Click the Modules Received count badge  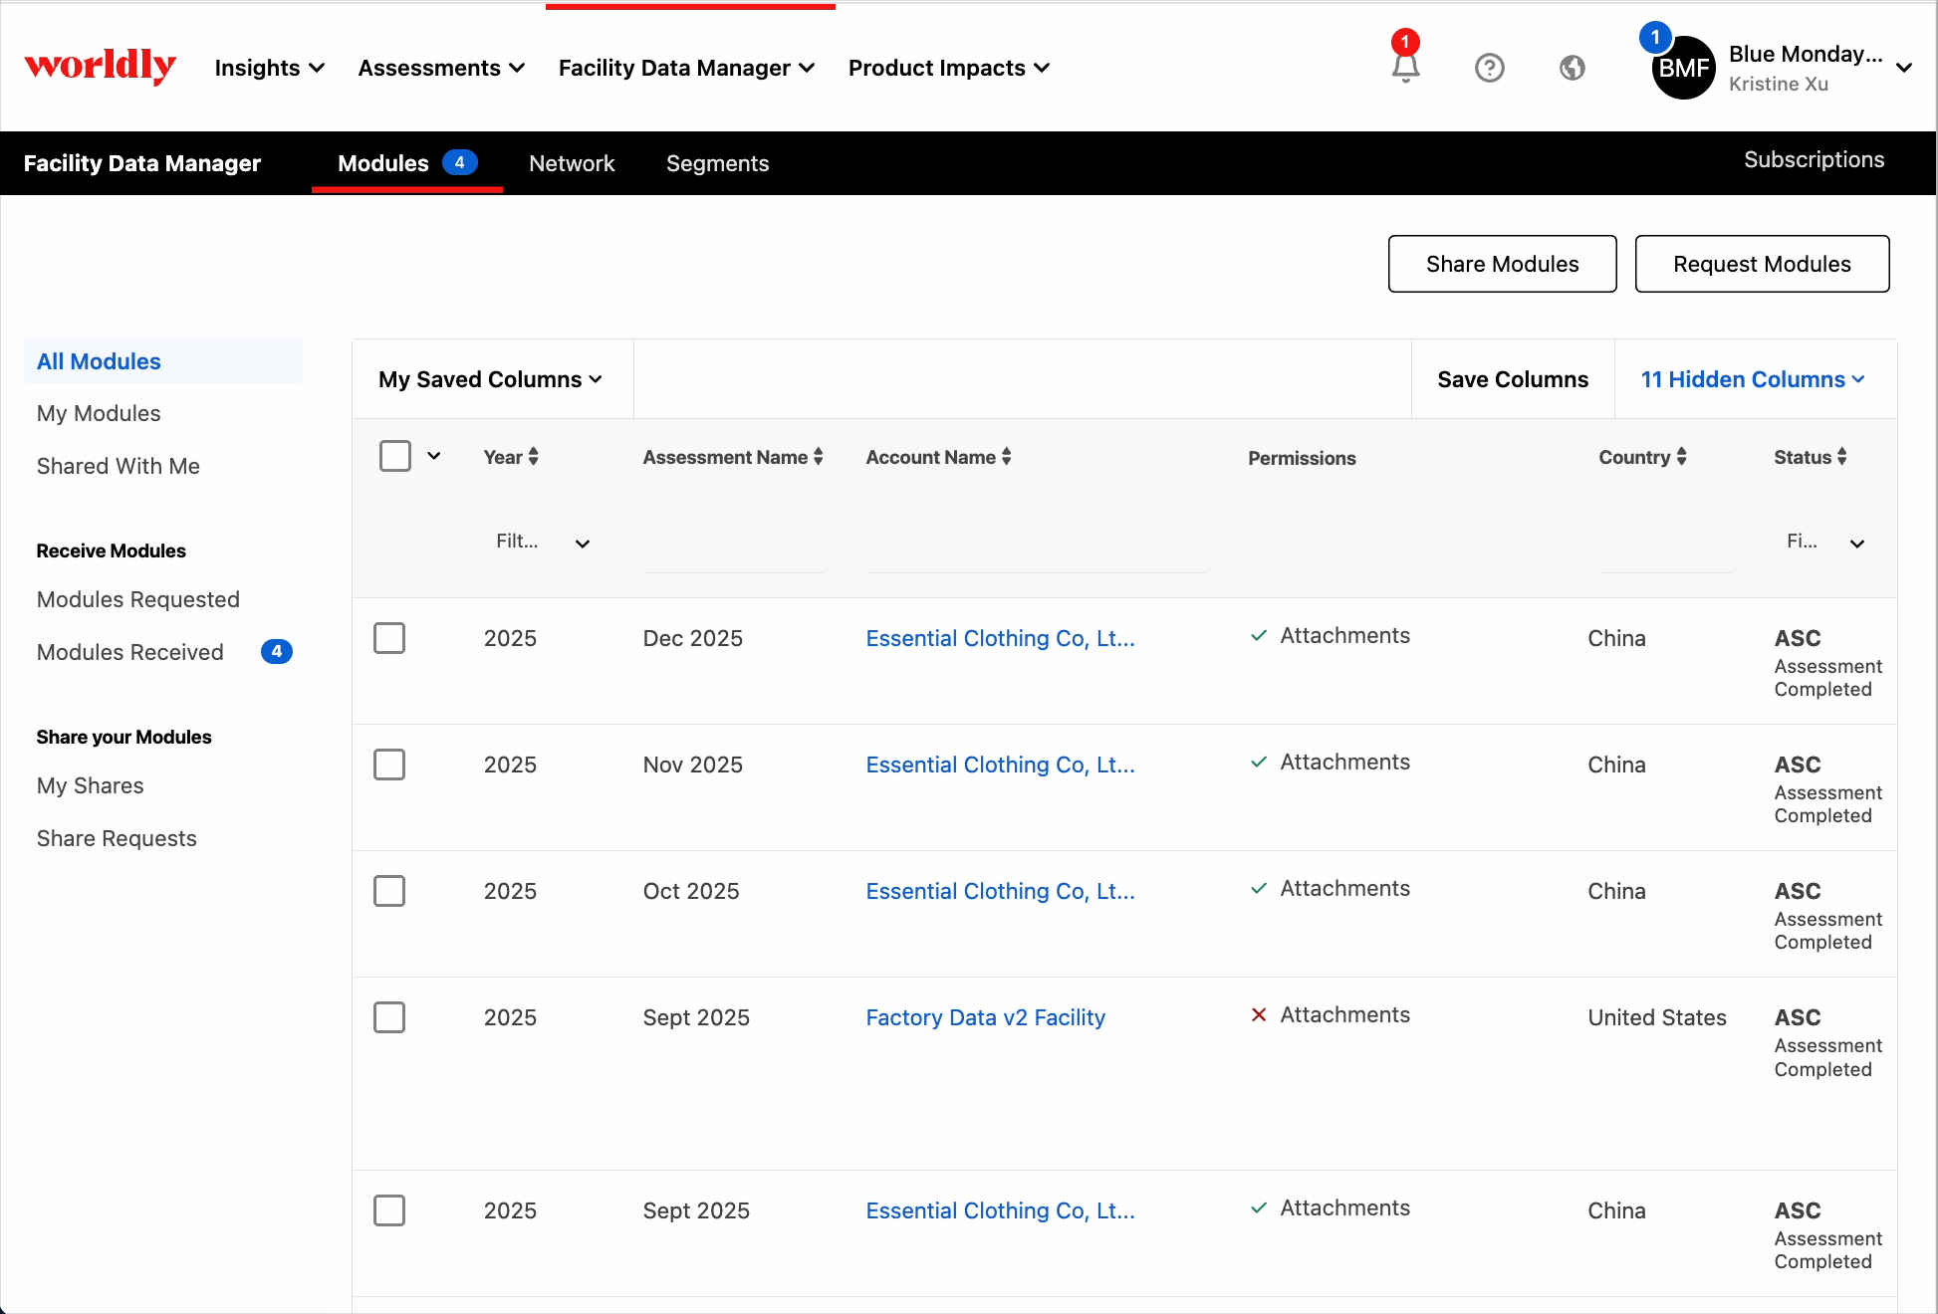276,651
